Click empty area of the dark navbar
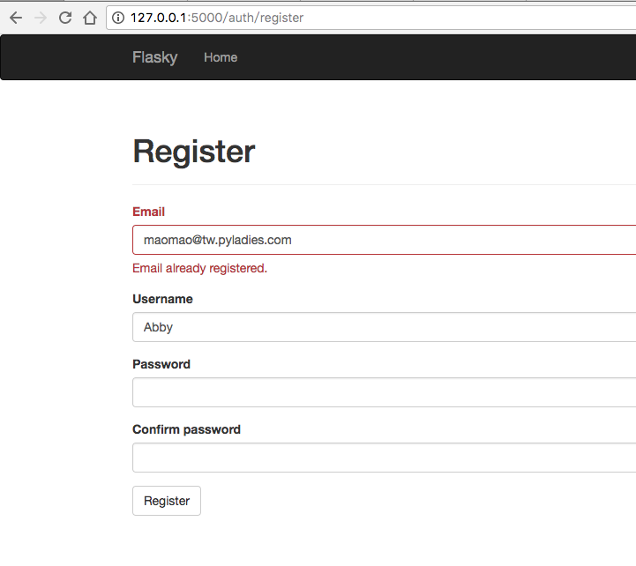Viewport: 636px width, 566px height. (441, 57)
